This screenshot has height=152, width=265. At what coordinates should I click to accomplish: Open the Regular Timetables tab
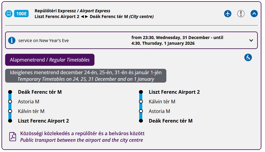click(x=50, y=60)
